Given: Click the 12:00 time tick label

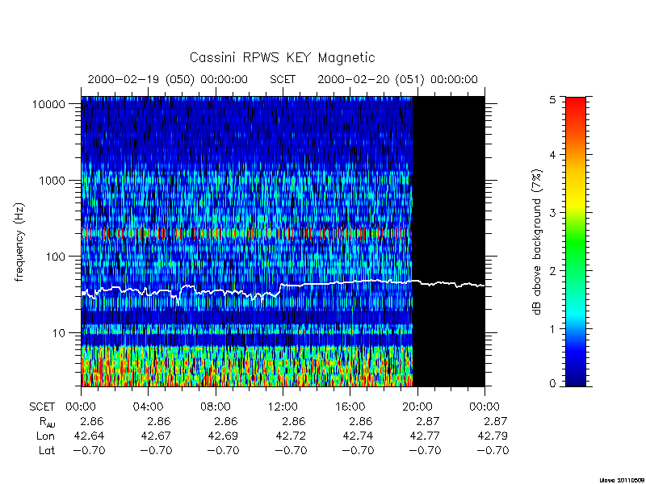Looking at the screenshot, I should pos(283,407).
